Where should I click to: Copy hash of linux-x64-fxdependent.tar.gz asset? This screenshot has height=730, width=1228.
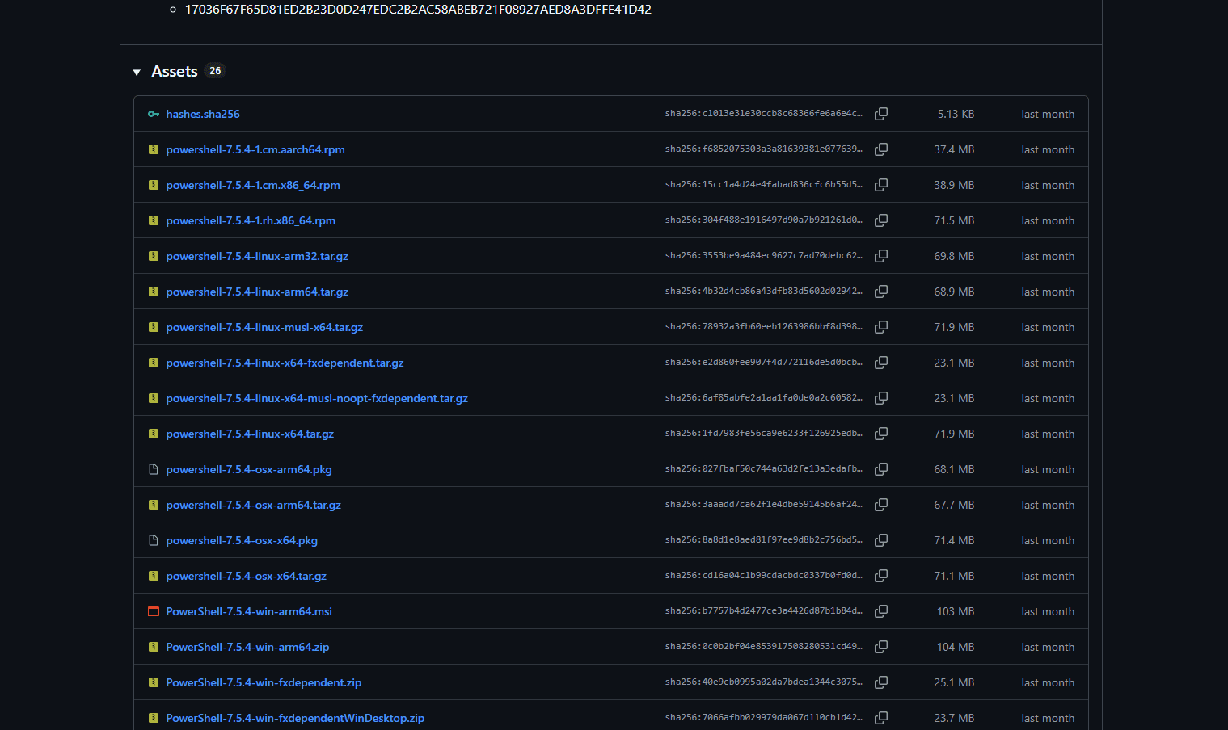click(881, 363)
